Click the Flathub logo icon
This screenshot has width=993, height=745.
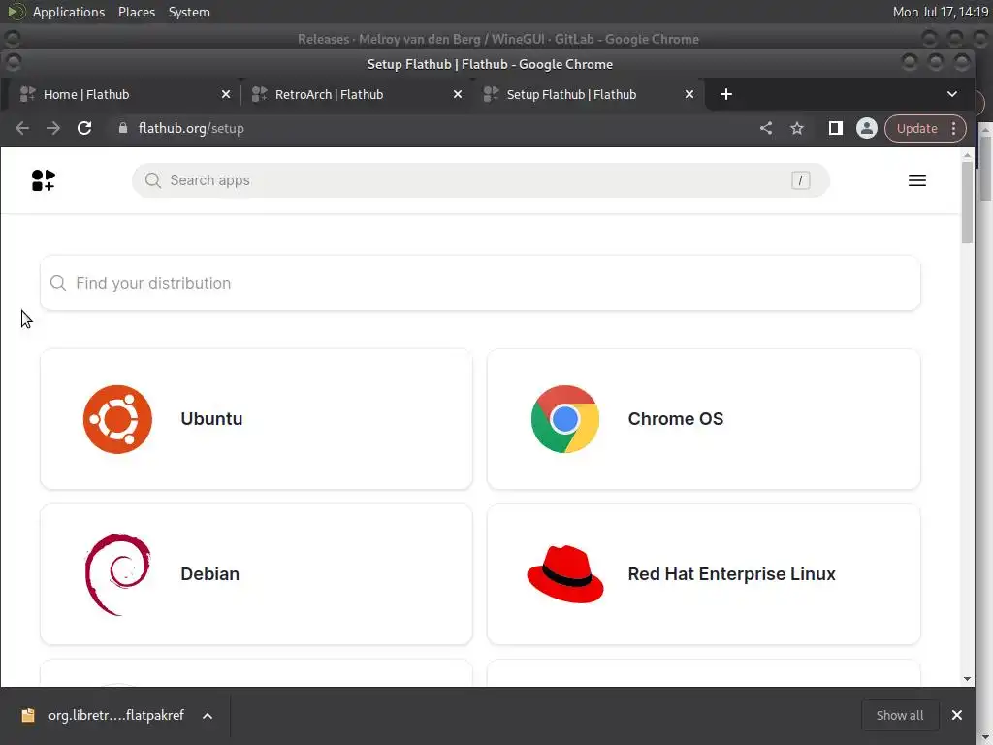[43, 180]
